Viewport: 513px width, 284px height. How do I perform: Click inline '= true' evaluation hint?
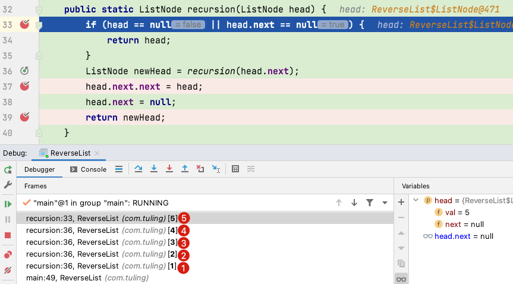point(333,24)
